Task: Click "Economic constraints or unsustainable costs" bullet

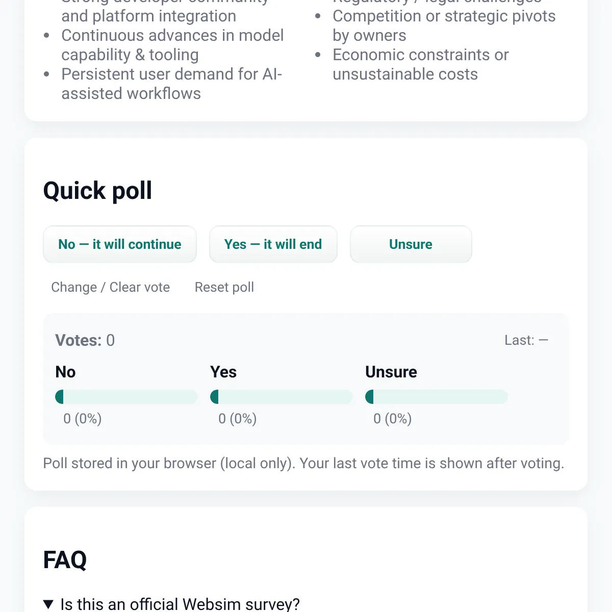Action: tap(421, 64)
